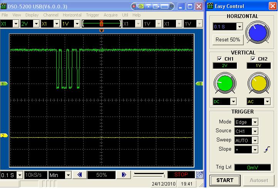This screenshot has width=278, height=189.
Task: Click the green channel 1 ground marker
Action: tap(4, 84)
